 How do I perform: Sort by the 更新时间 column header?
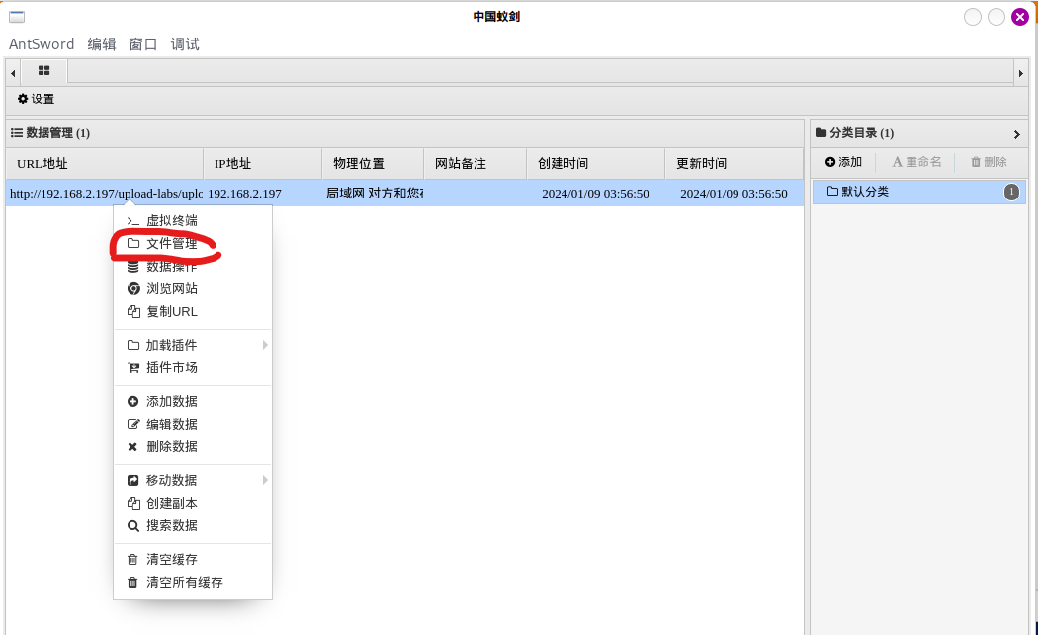pos(735,163)
